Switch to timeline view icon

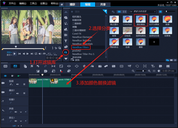click(15, 66)
